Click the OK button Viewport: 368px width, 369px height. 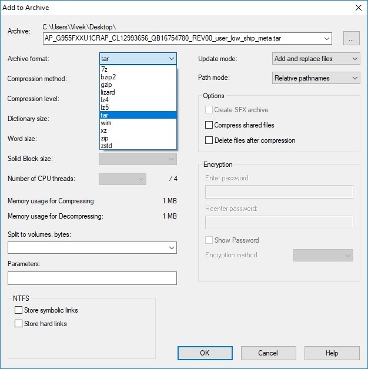[205, 353]
